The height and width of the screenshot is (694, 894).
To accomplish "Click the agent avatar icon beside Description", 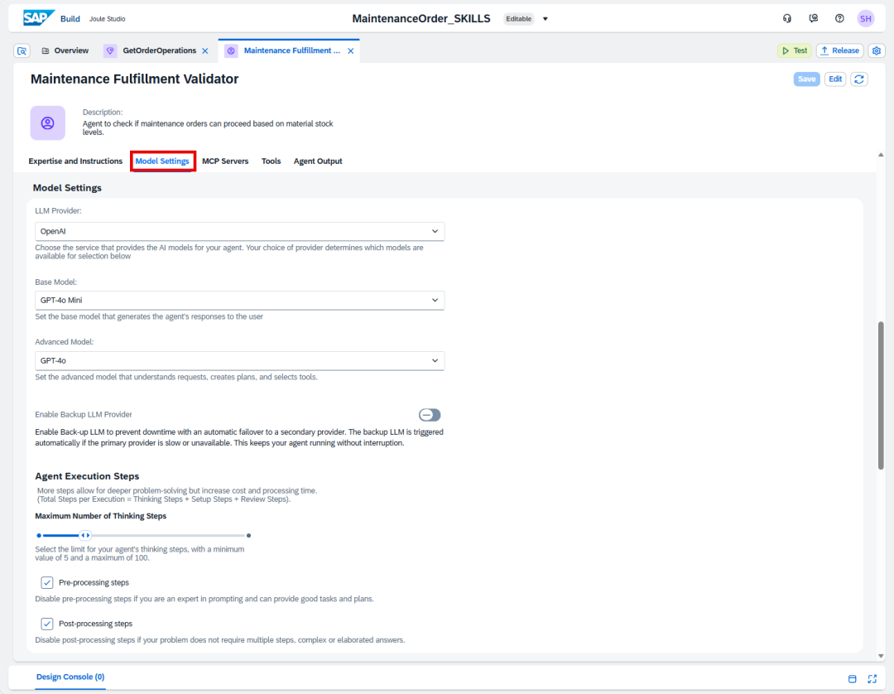I will [x=48, y=123].
